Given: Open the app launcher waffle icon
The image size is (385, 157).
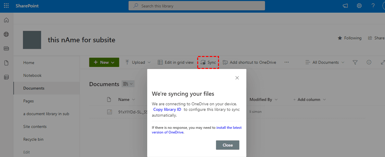Looking at the screenshot, I should [x=6, y=6].
